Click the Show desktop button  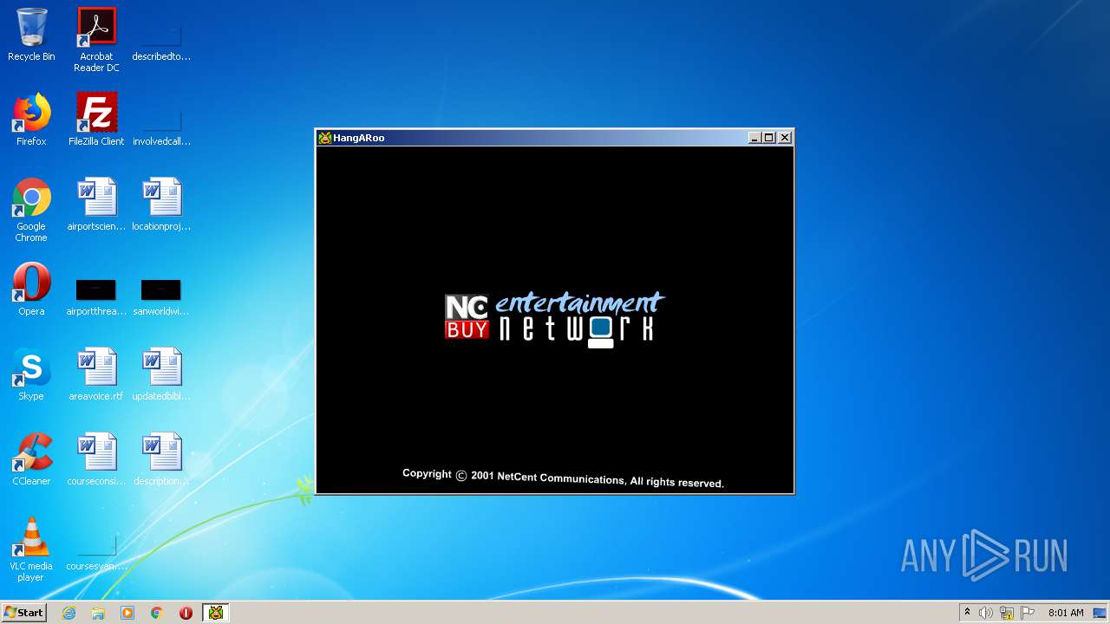coord(1101,613)
